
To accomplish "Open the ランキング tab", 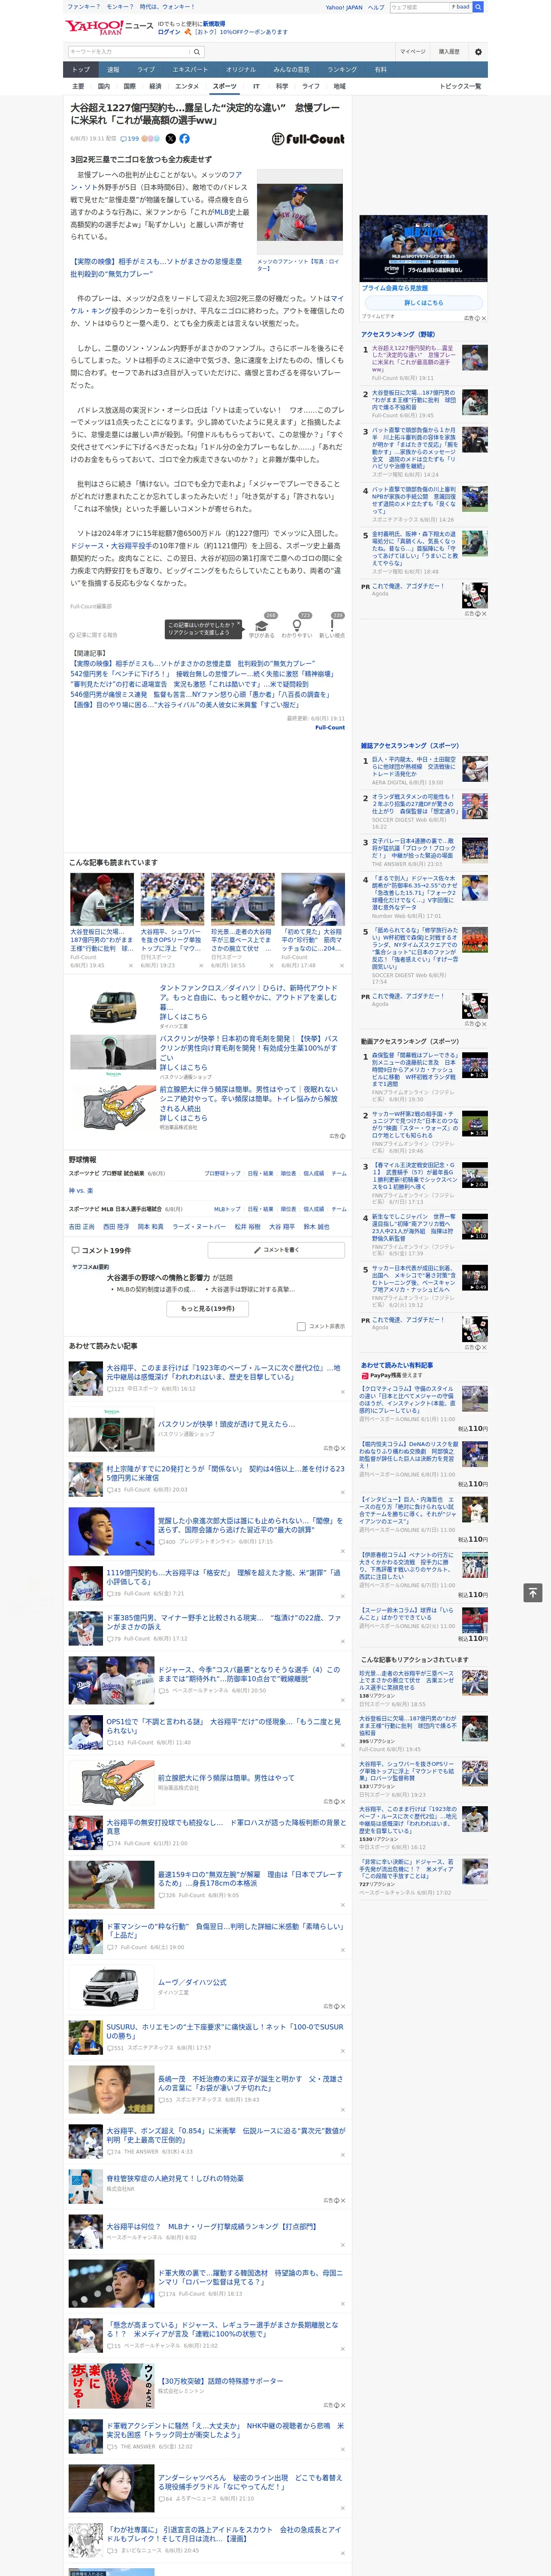I will 342,70.
